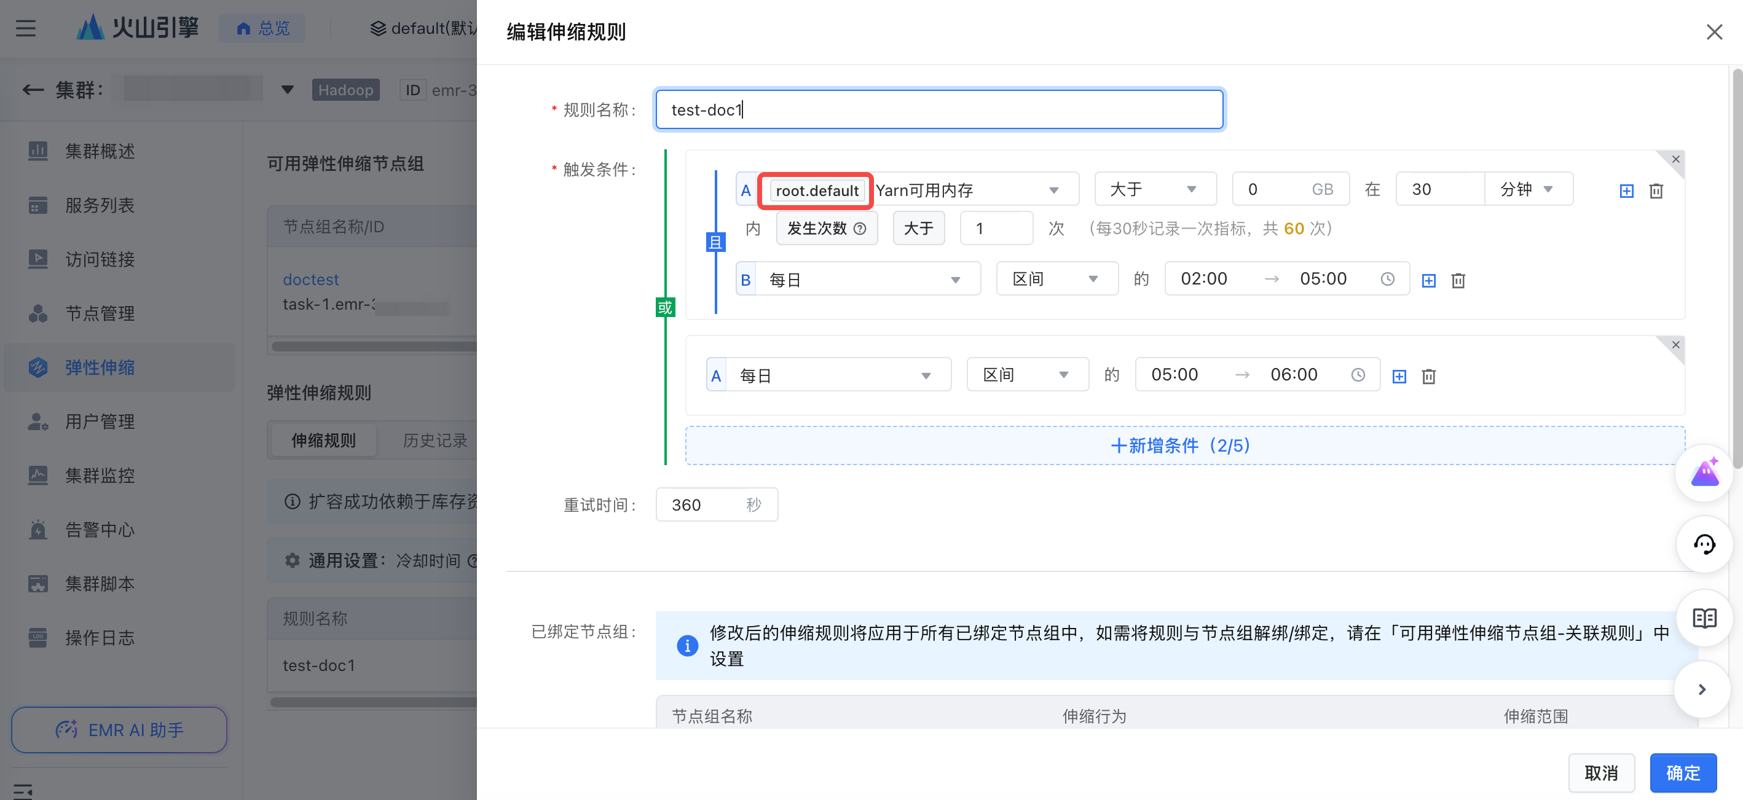
Task: Open the 大于 comparison dropdown in condition A
Action: (x=1155, y=189)
